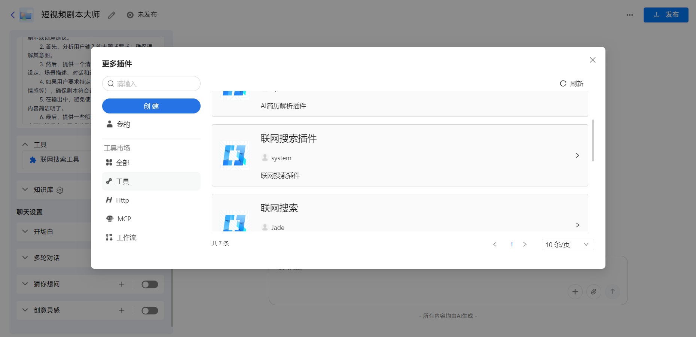Open knowledge base settings via the gear icon
Viewport: 696px width, 337px height.
[60, 190]
